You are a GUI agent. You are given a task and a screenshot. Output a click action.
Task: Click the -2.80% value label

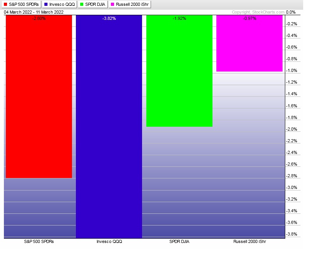pyautogui.click(x=39, y=19)
